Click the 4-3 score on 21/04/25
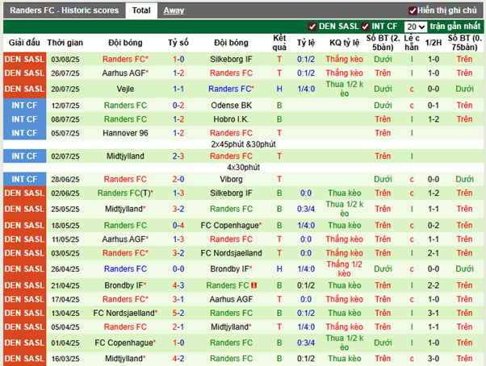This screenshot has height=366, width=486. point(178,285)
